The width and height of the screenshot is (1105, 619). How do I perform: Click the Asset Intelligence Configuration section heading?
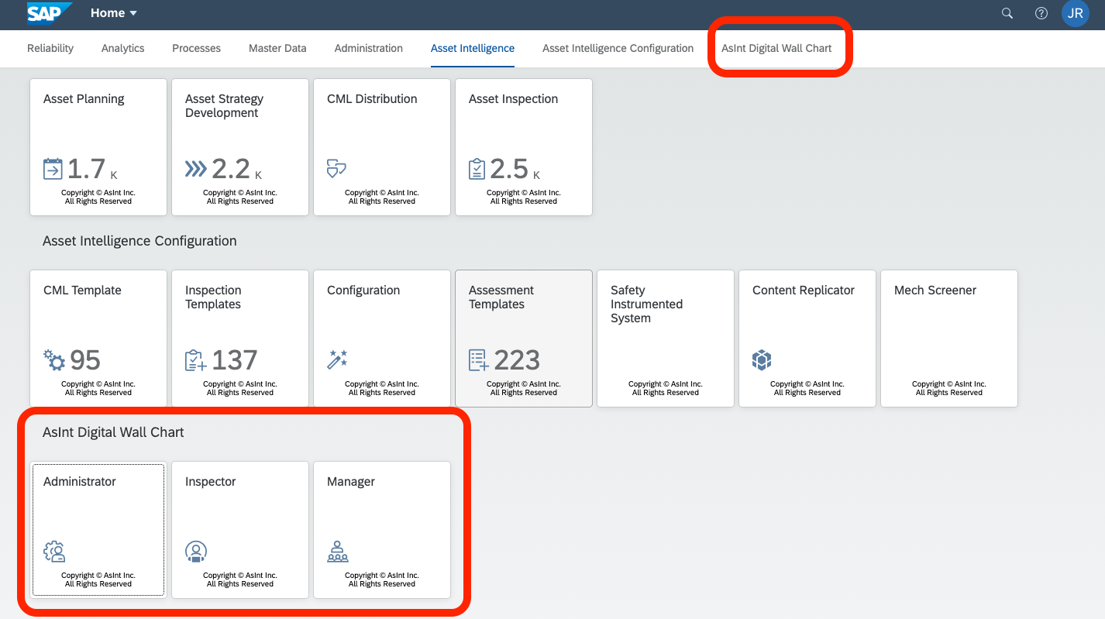click(x=139, y=241)
